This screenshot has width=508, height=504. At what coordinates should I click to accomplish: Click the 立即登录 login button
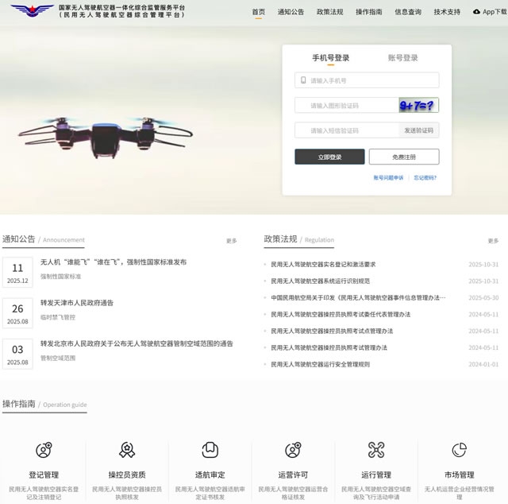[329, 157]
